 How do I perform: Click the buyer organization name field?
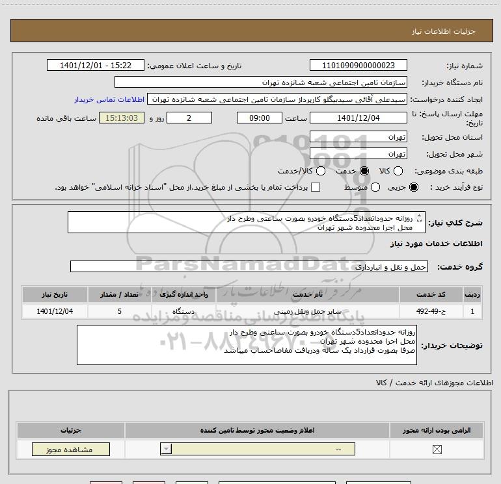pyautogui.click(x=261, y=82)
